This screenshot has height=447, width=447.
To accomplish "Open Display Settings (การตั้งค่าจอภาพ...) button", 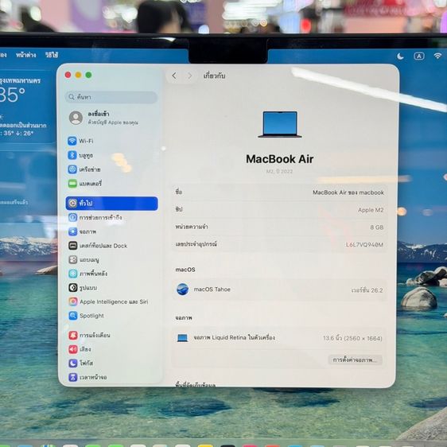I will 355,360.
